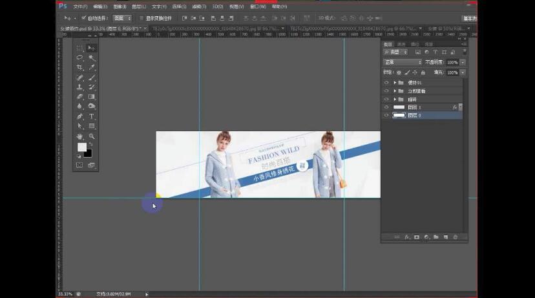Viewport: 535px width, 298px height.
Task: Expand the 立即查看 layer group
Action: pos(395,91)
